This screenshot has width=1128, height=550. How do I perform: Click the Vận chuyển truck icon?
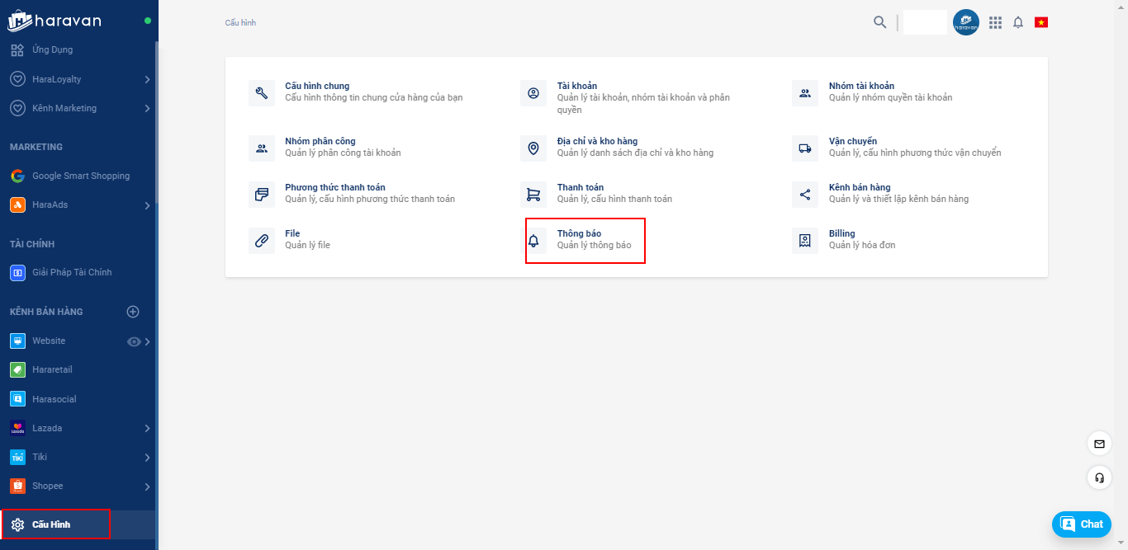[x=805, y=148]
